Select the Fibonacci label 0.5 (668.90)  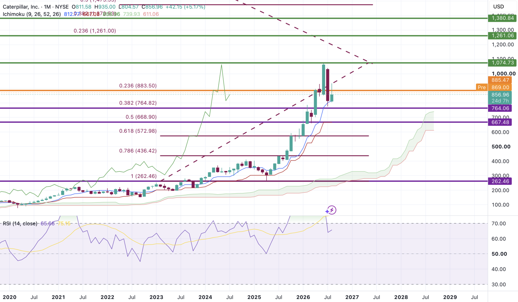141,117
